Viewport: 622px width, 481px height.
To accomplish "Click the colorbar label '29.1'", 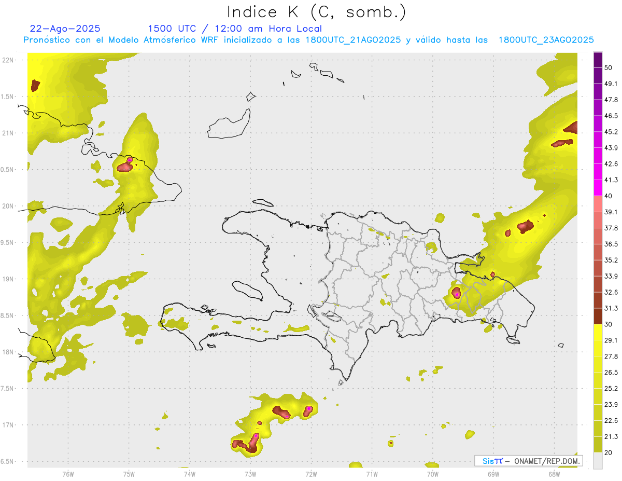I will 611,340.
